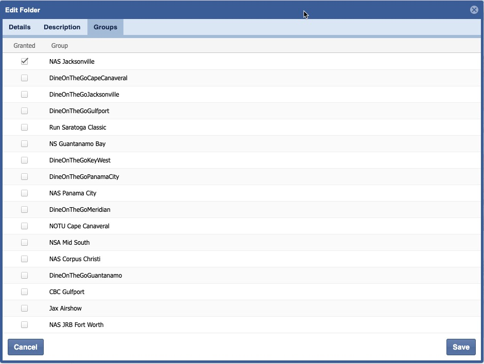Image resolution: width=484 pixels, height=364 pixels.
Task: Grant NS Guantanamo Bay group access
Action: pos(24,144)
